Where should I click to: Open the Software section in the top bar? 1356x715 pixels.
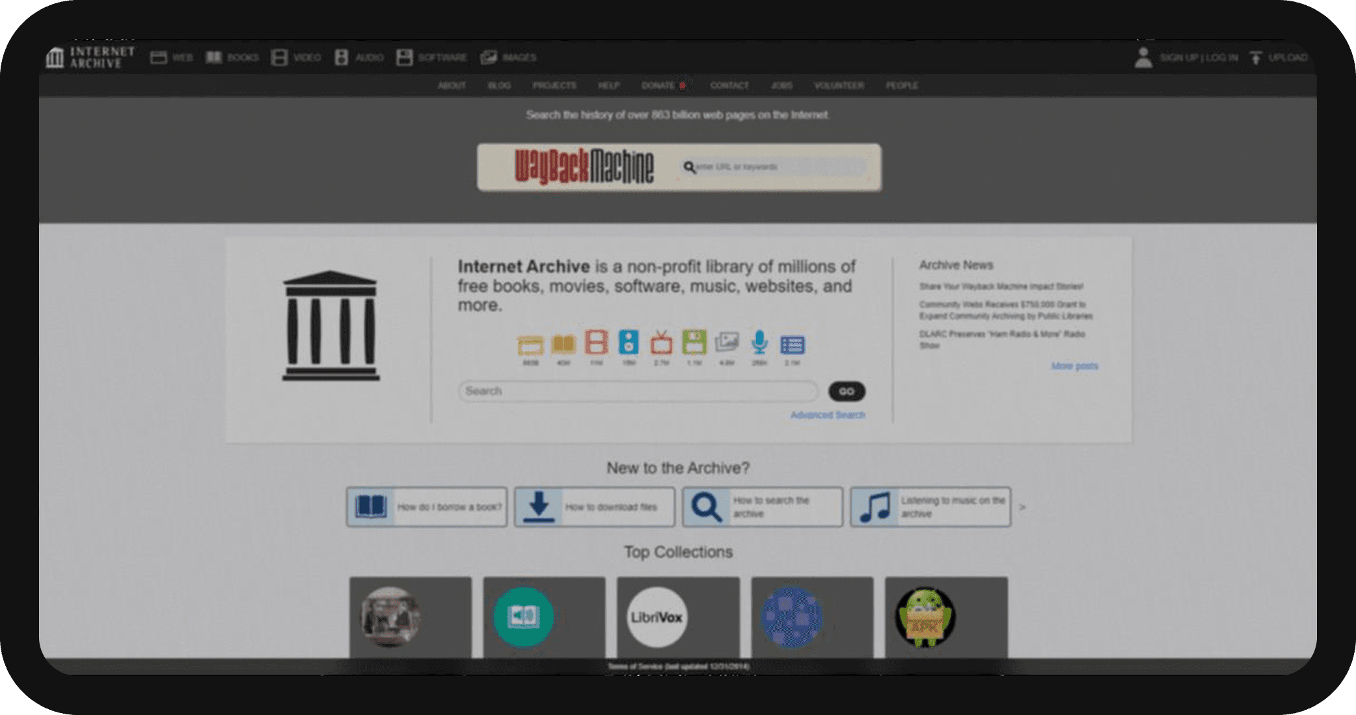click(x=431, y=57)
